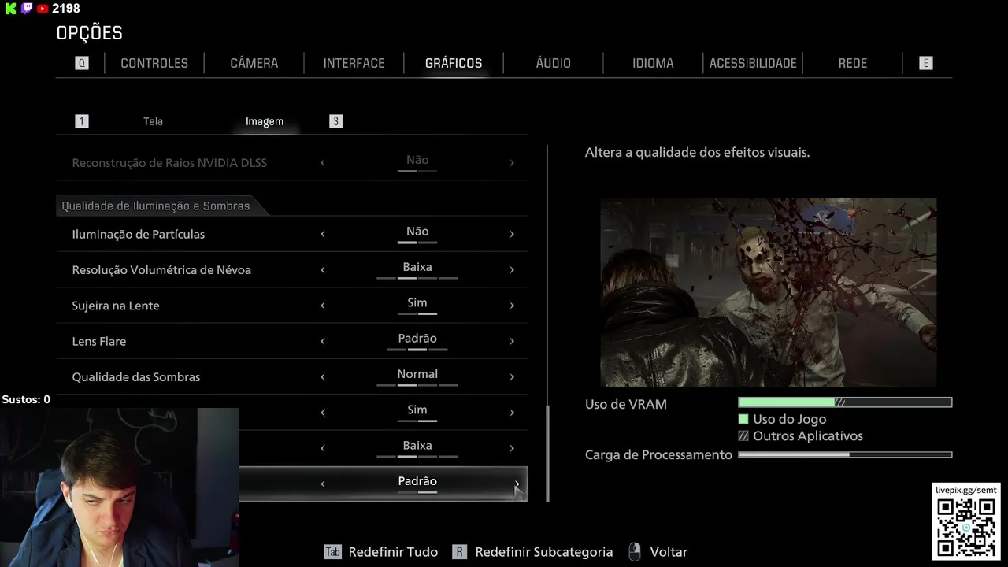This screenshot has height=567, width=1008.
Task: Click the Kick platform icon
Action: point(11,8)
